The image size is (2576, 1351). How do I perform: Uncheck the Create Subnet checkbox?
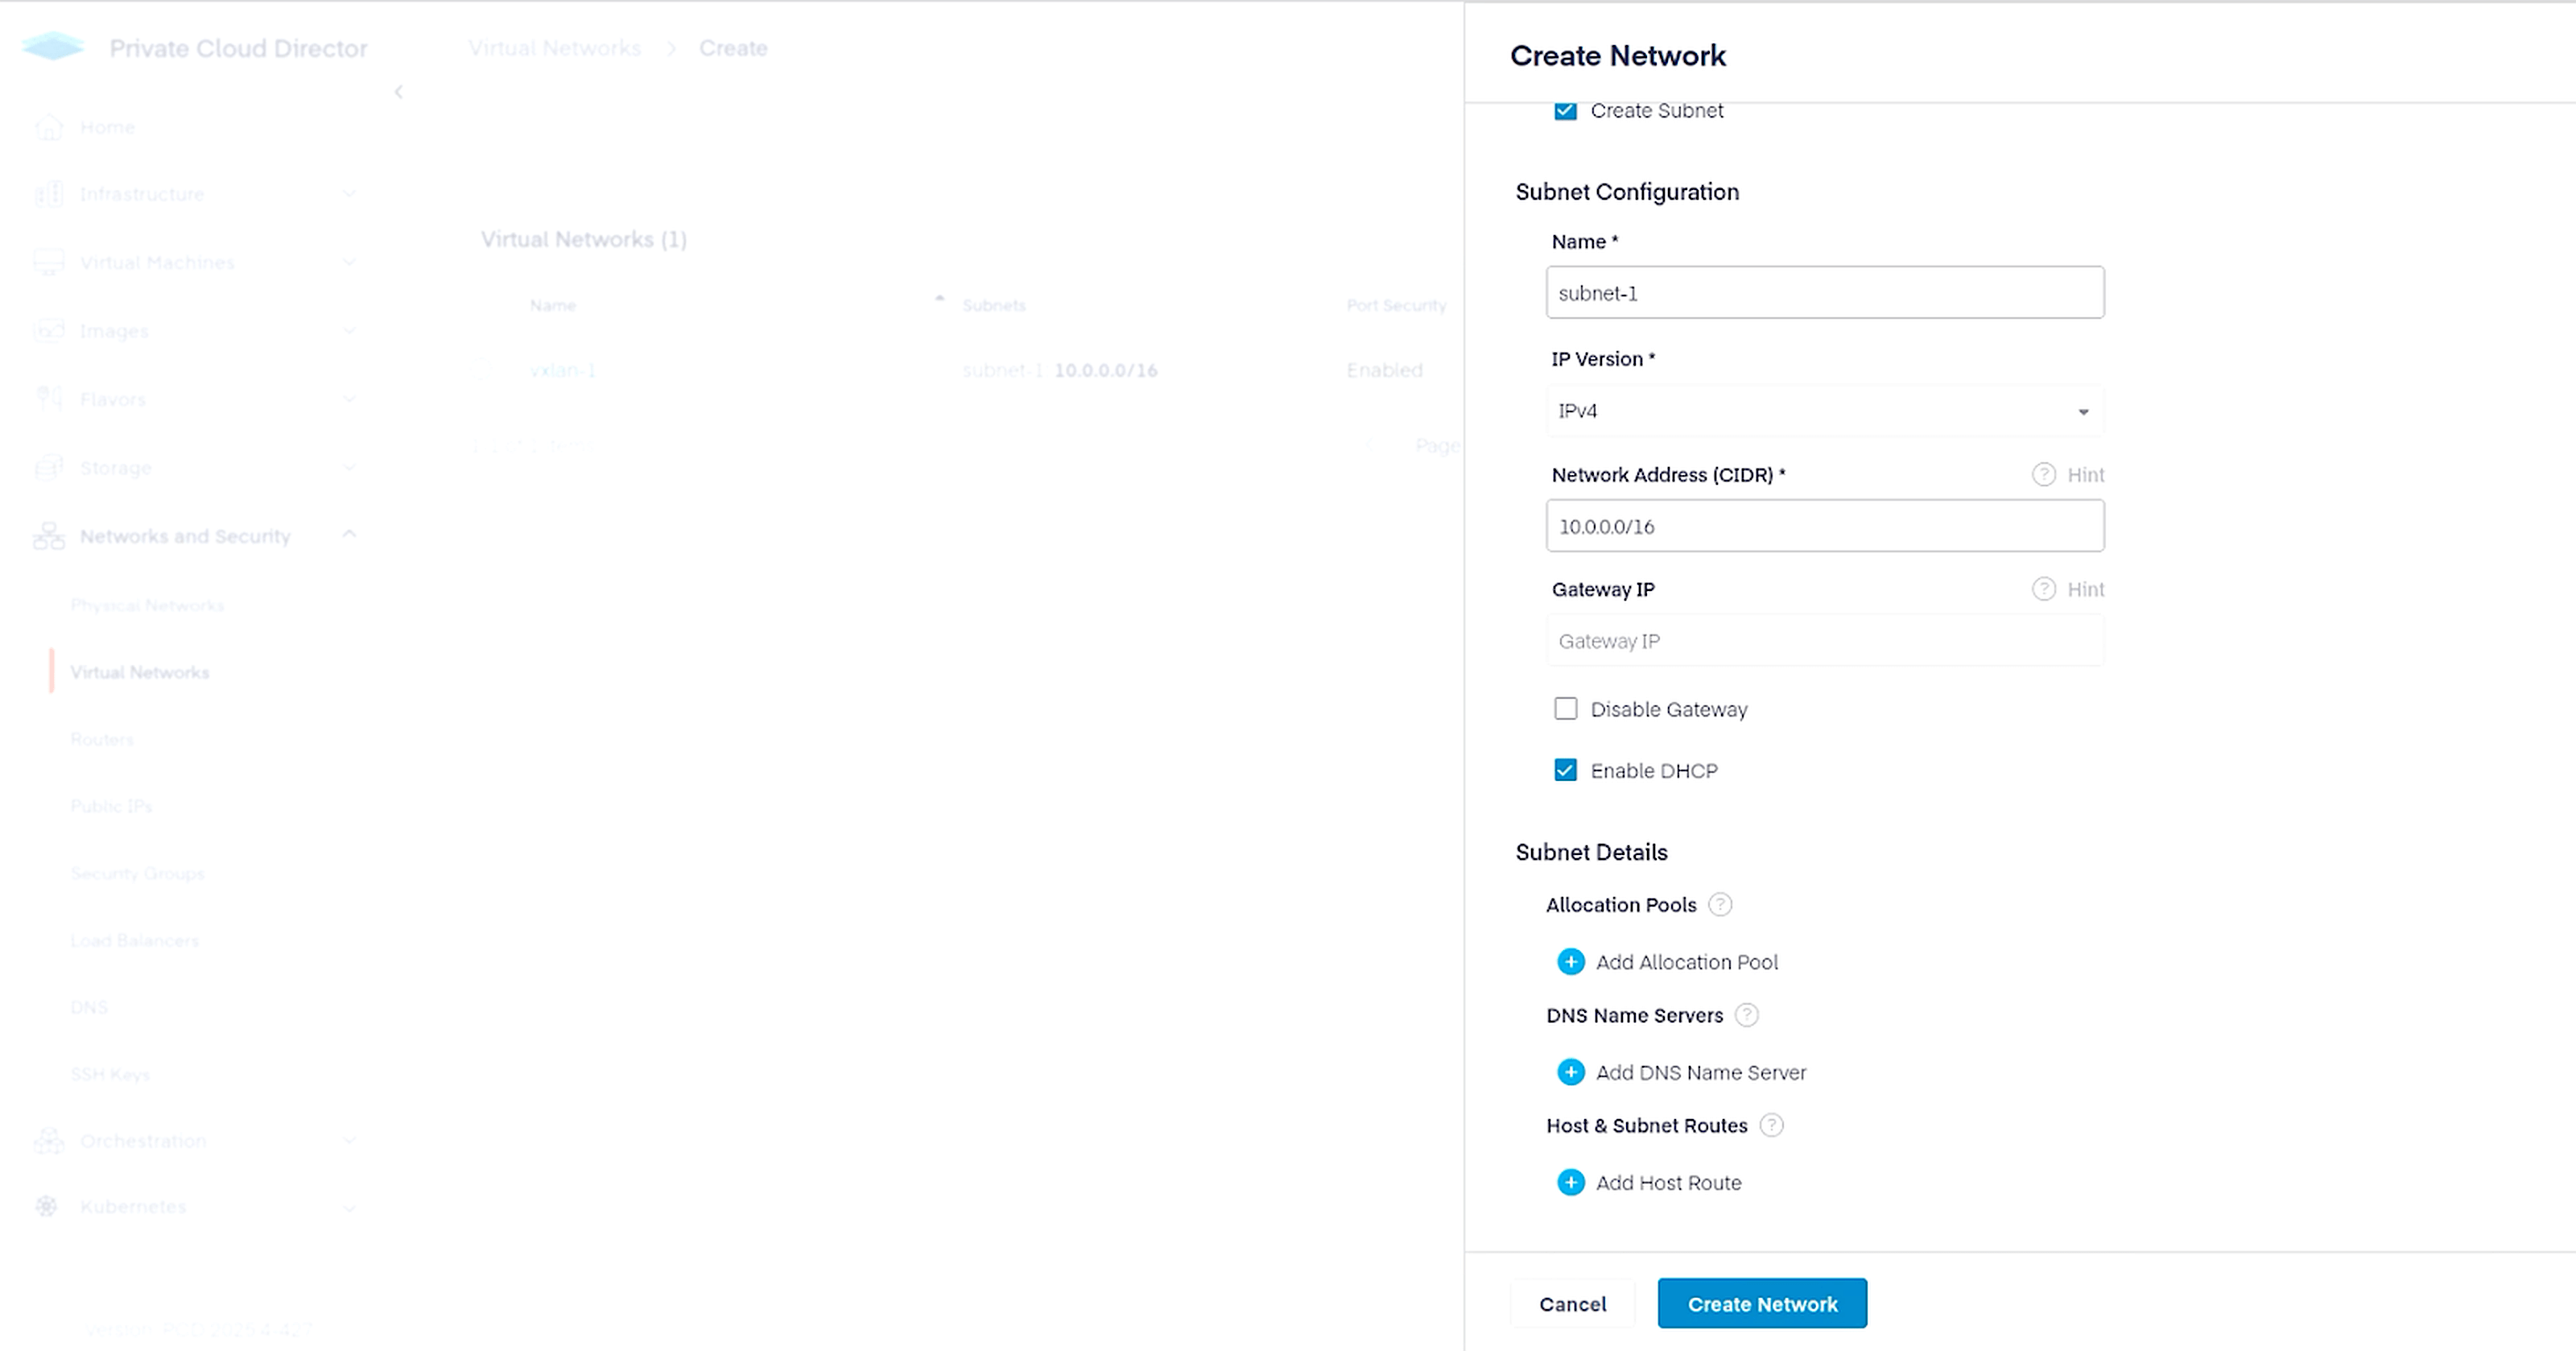point(1565,111)
